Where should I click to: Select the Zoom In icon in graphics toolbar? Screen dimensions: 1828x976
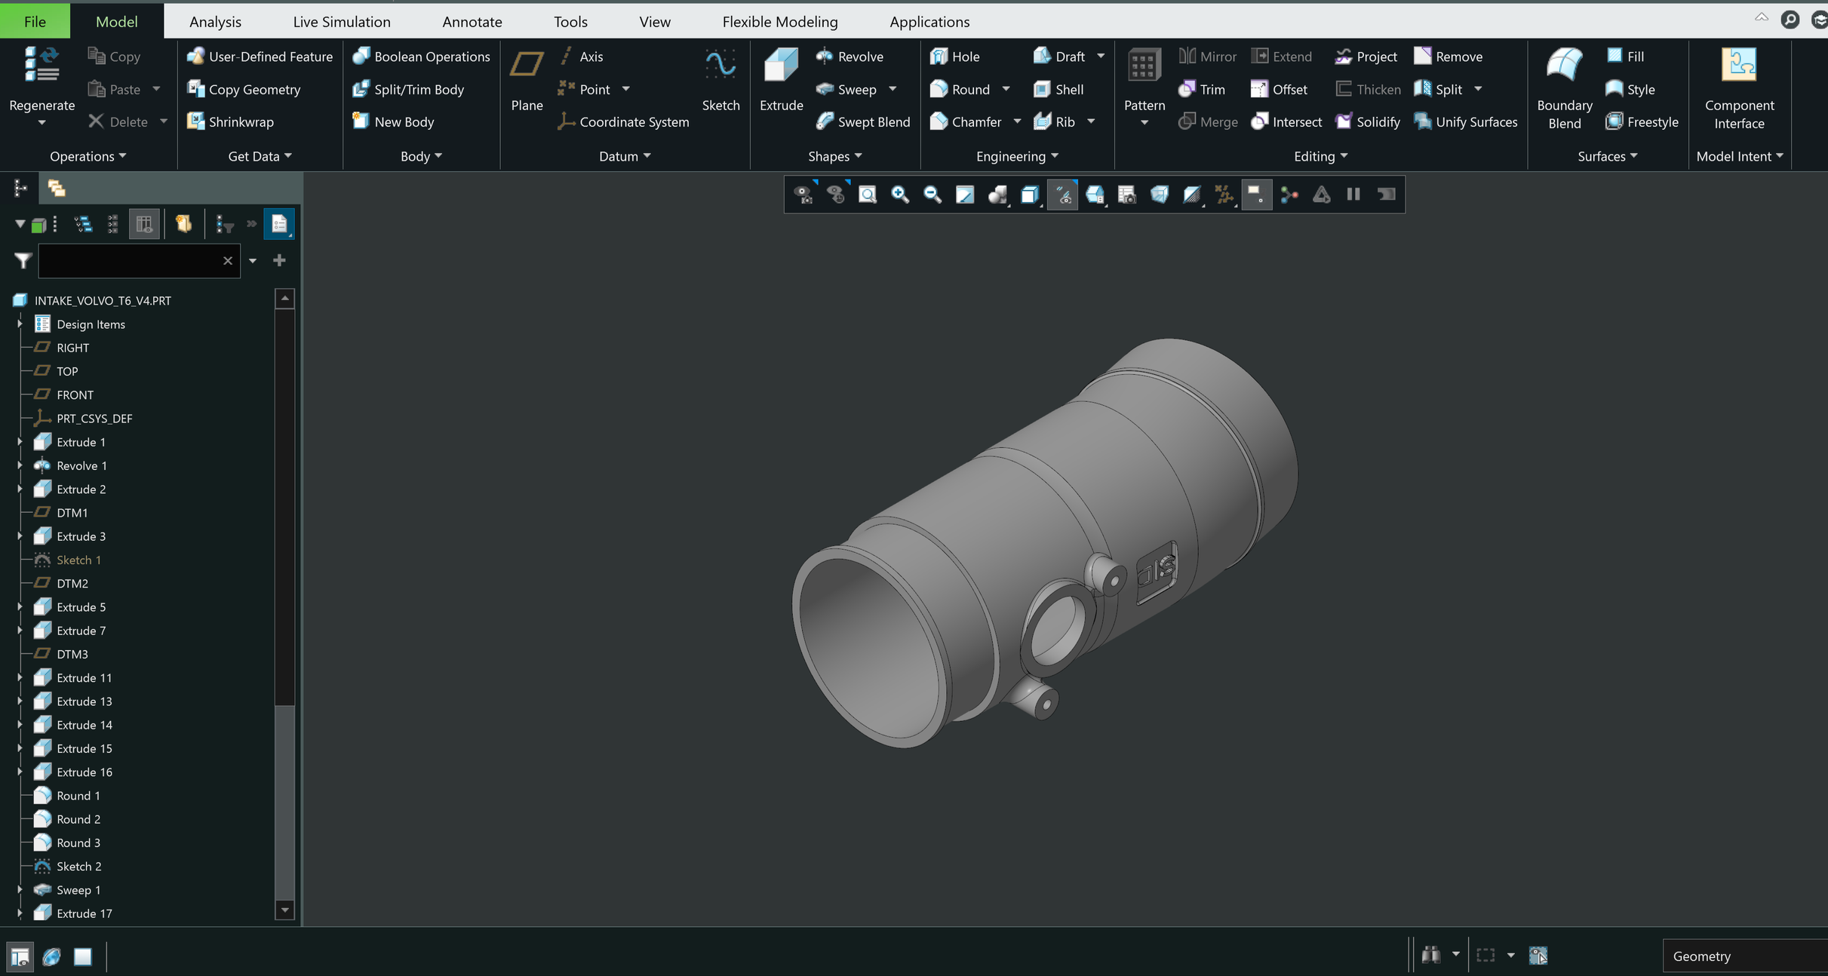899,194
